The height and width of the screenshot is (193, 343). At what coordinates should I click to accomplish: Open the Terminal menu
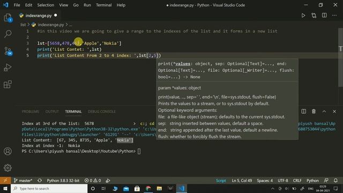point(103,5)
